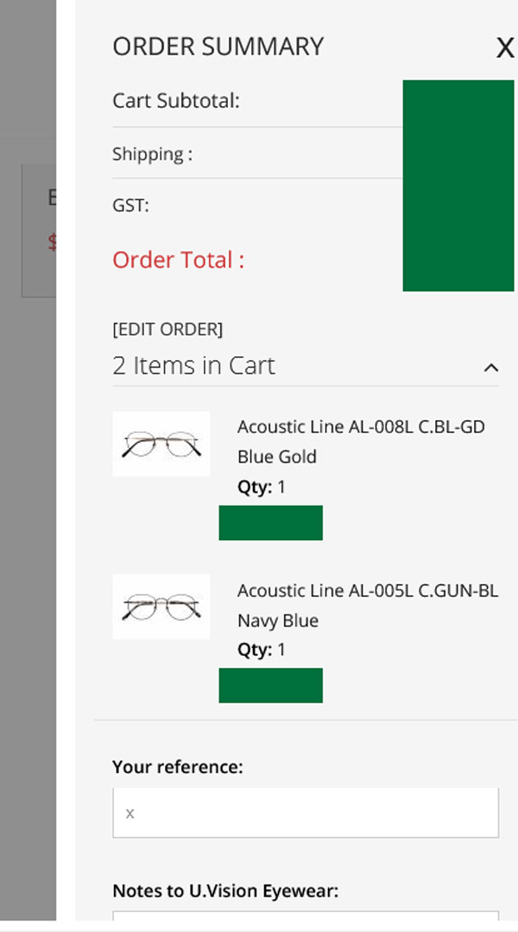Click the "Notes to U.Vision Eyewear:" label

(x=225, y=891)
